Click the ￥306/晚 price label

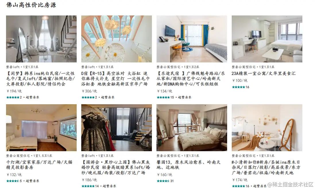(89, 91)
